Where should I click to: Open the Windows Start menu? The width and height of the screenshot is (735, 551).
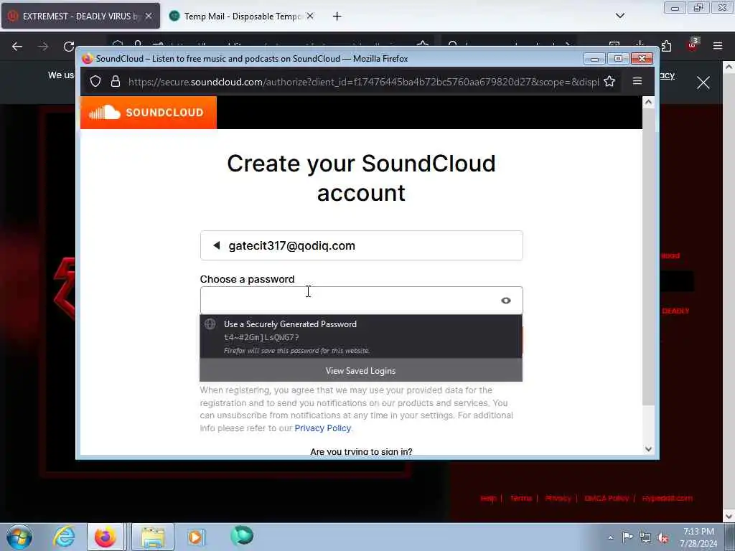pos(19,537)
